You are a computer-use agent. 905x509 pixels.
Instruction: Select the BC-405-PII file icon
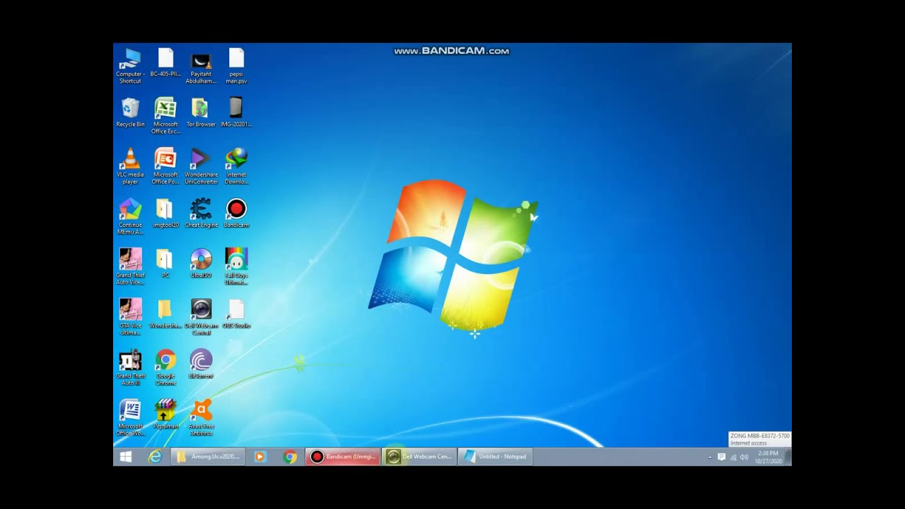165,63
